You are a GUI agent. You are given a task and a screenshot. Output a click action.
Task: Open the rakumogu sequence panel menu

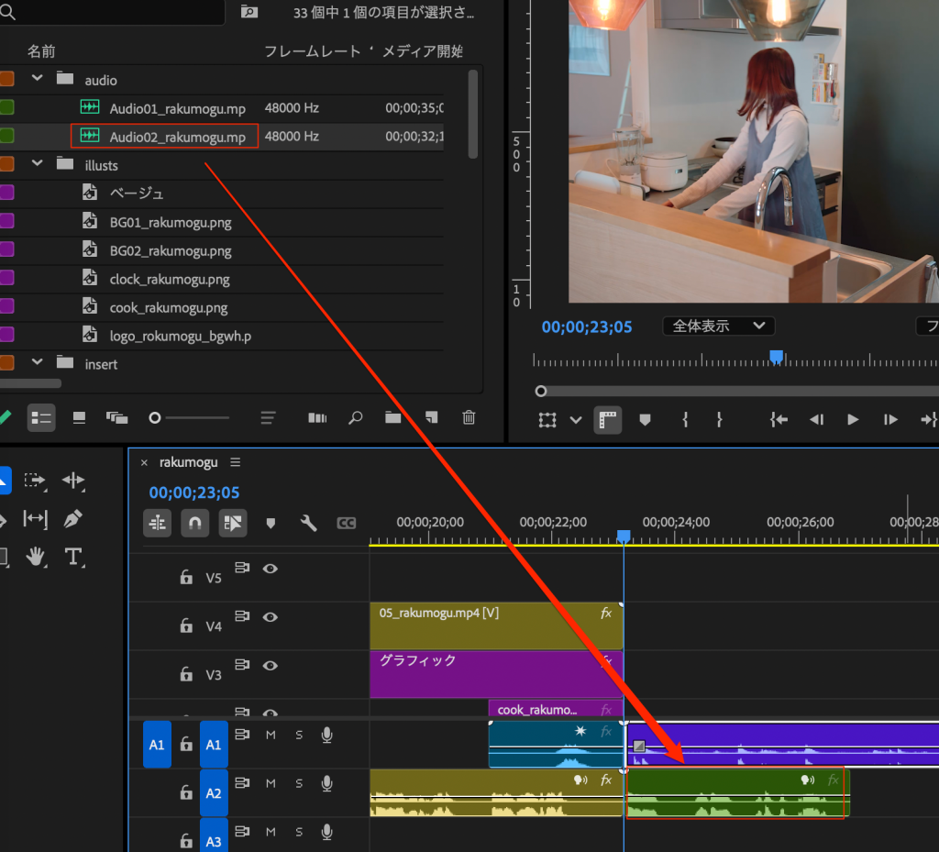[236, 462]
